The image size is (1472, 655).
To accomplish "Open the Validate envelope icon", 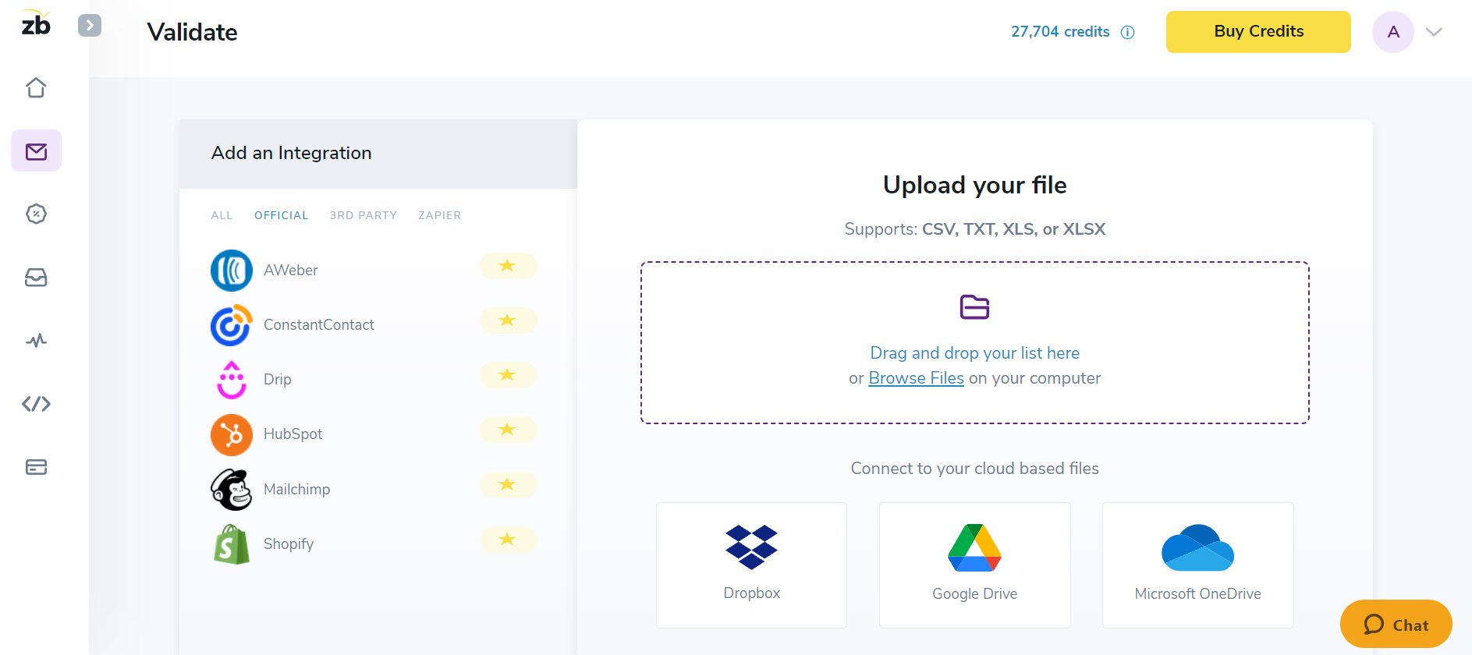I will tap(36, 150).
